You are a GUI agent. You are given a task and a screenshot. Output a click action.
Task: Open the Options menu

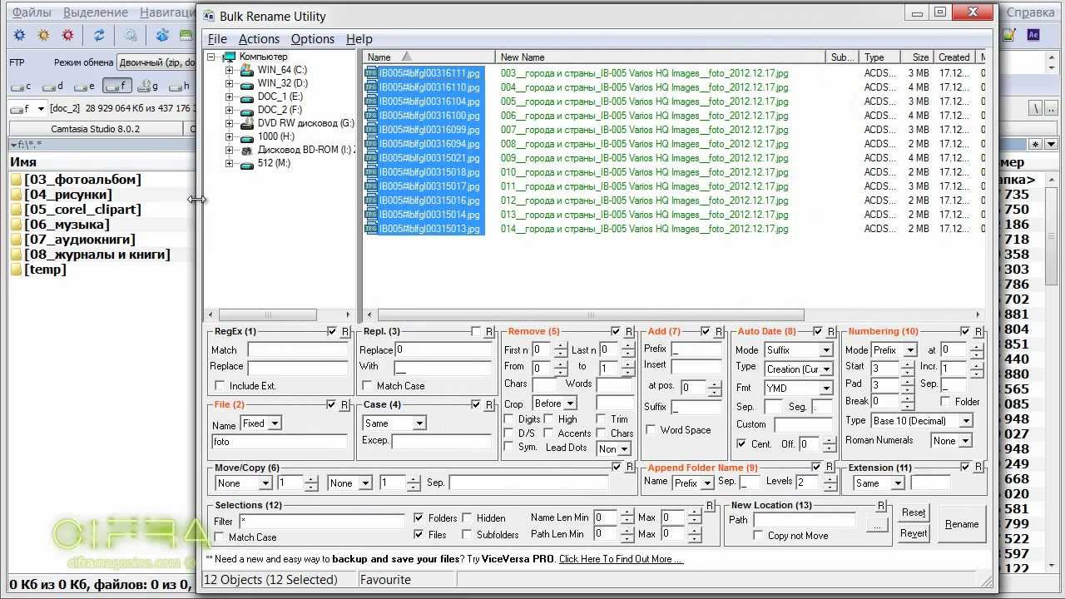pos(313,39)
